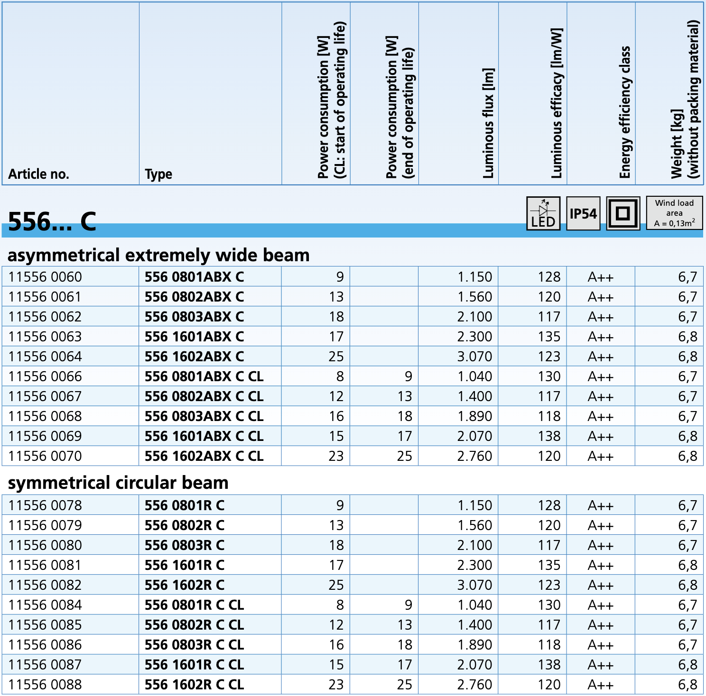Click the LED symbol icon
Viewport: 706px width, 696px height.
click(543, 213)
